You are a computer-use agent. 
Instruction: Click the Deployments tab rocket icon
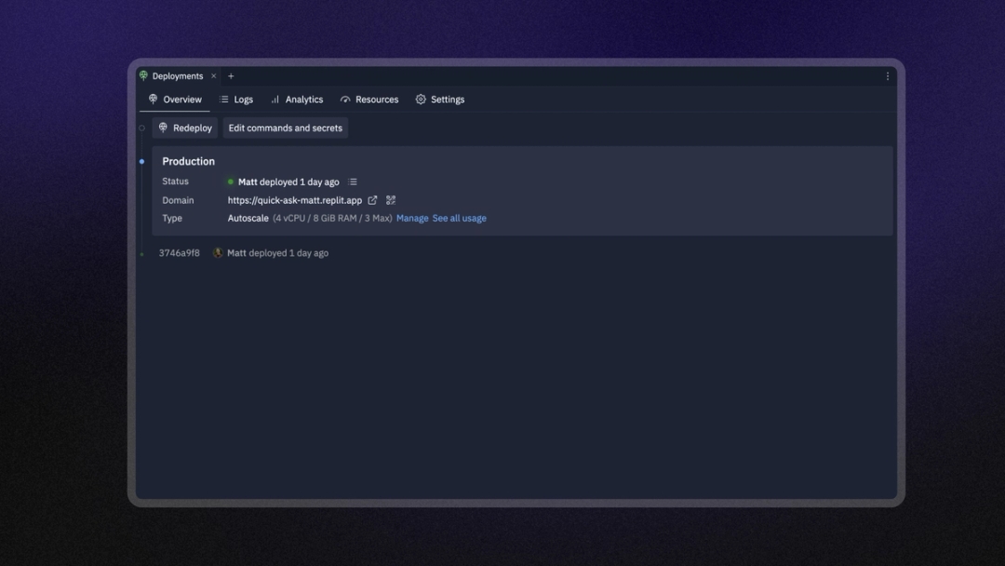click(x=143, y=75)
